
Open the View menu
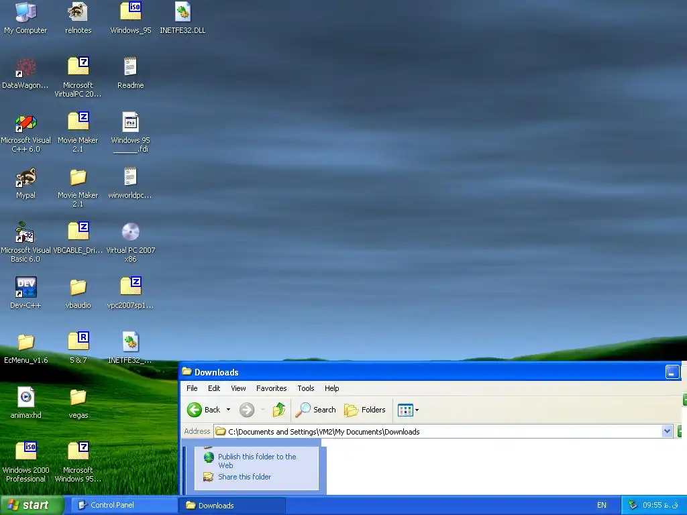point(238,388)
